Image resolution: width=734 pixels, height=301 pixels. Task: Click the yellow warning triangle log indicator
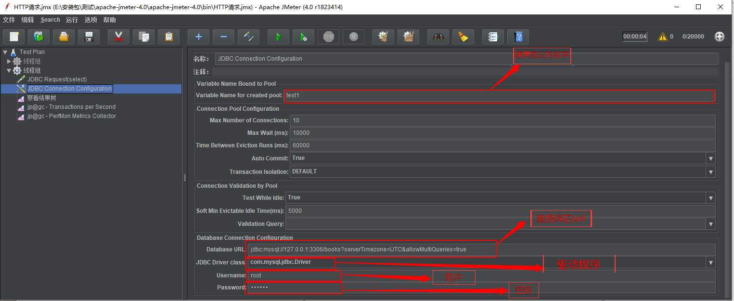coord(663,37)
